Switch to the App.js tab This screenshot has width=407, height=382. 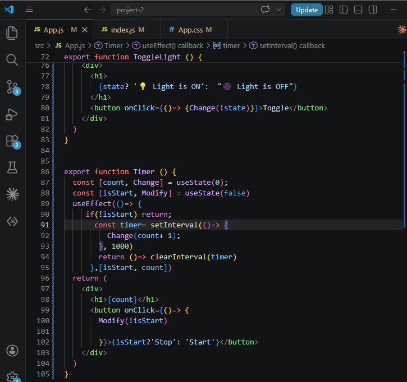point(54,30)
